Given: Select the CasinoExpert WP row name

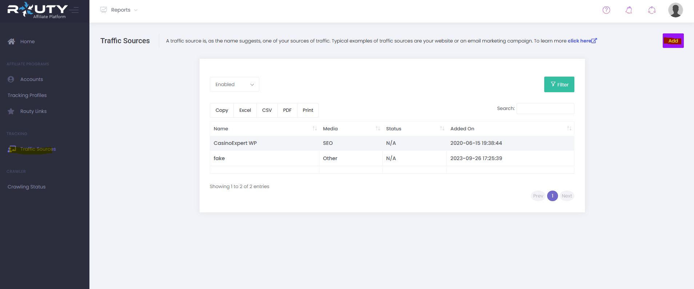Looking at the screenshot, I should (x=235, y=143).
